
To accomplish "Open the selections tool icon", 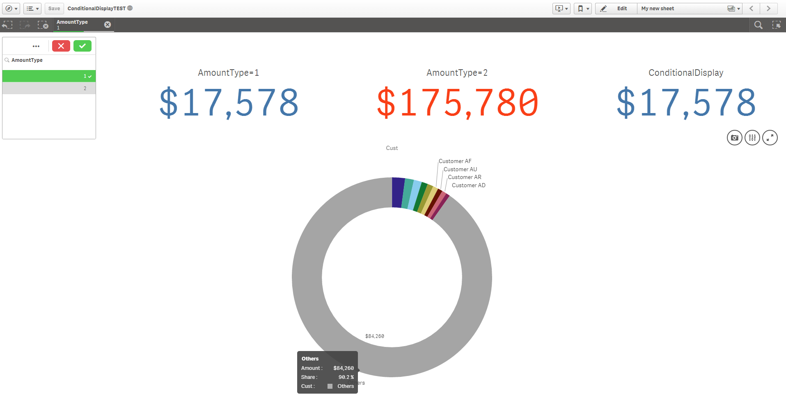I will (776, 25).
